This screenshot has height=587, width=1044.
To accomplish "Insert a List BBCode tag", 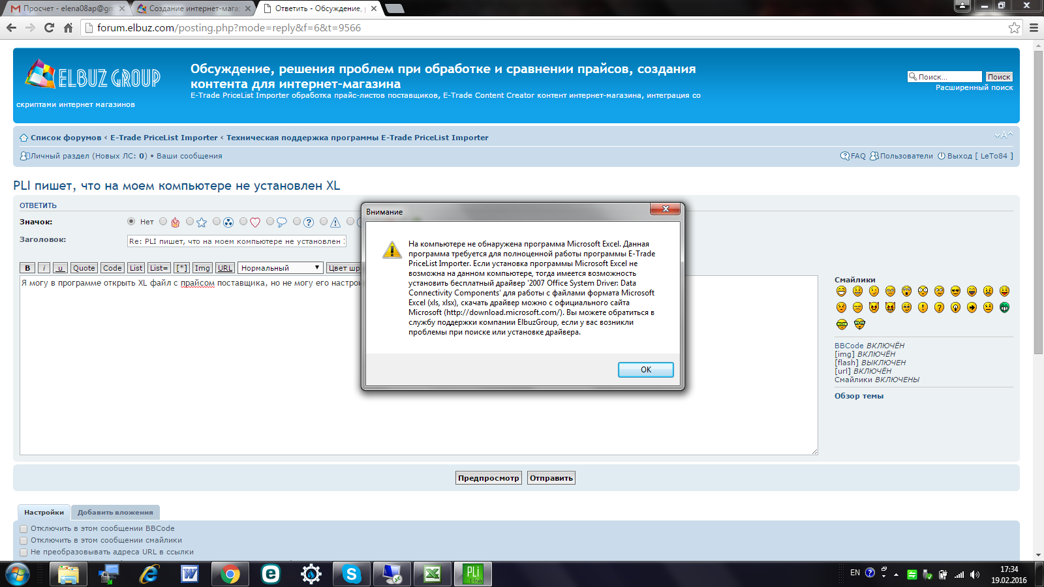I will click(x=136, y=268).
